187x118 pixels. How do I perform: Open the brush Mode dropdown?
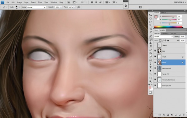click(36, 7)
